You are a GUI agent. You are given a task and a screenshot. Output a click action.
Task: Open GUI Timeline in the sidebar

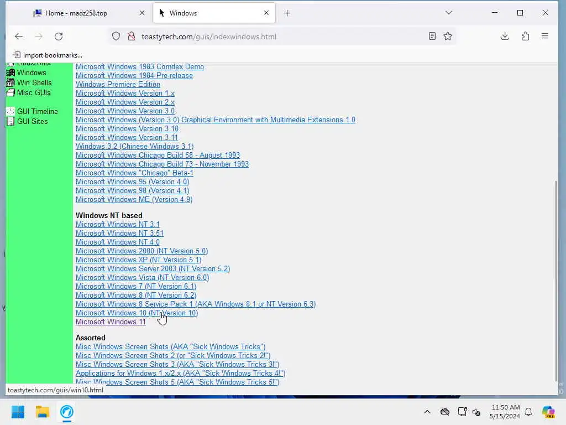pyautogui.click(x=37, y=112)
